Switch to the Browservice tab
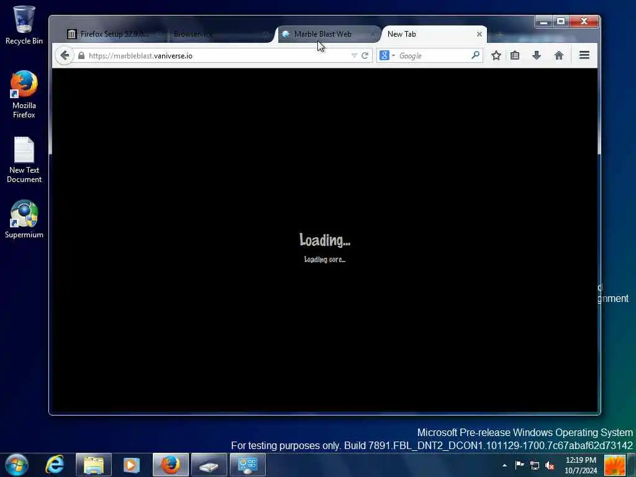 tap(221, 34)
